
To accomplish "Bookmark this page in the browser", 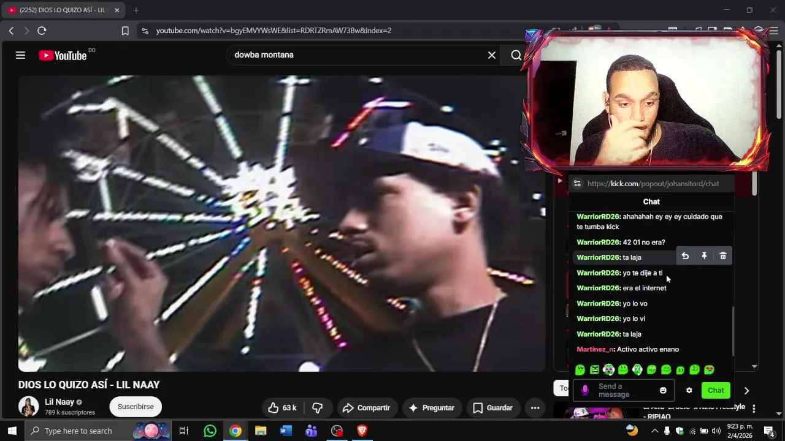I will [x=125, y=31].
